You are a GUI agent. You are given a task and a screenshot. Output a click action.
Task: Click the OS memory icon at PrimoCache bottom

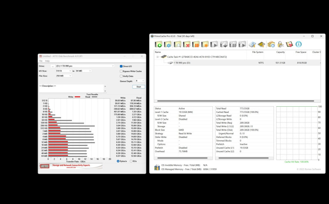coord(157,167)
